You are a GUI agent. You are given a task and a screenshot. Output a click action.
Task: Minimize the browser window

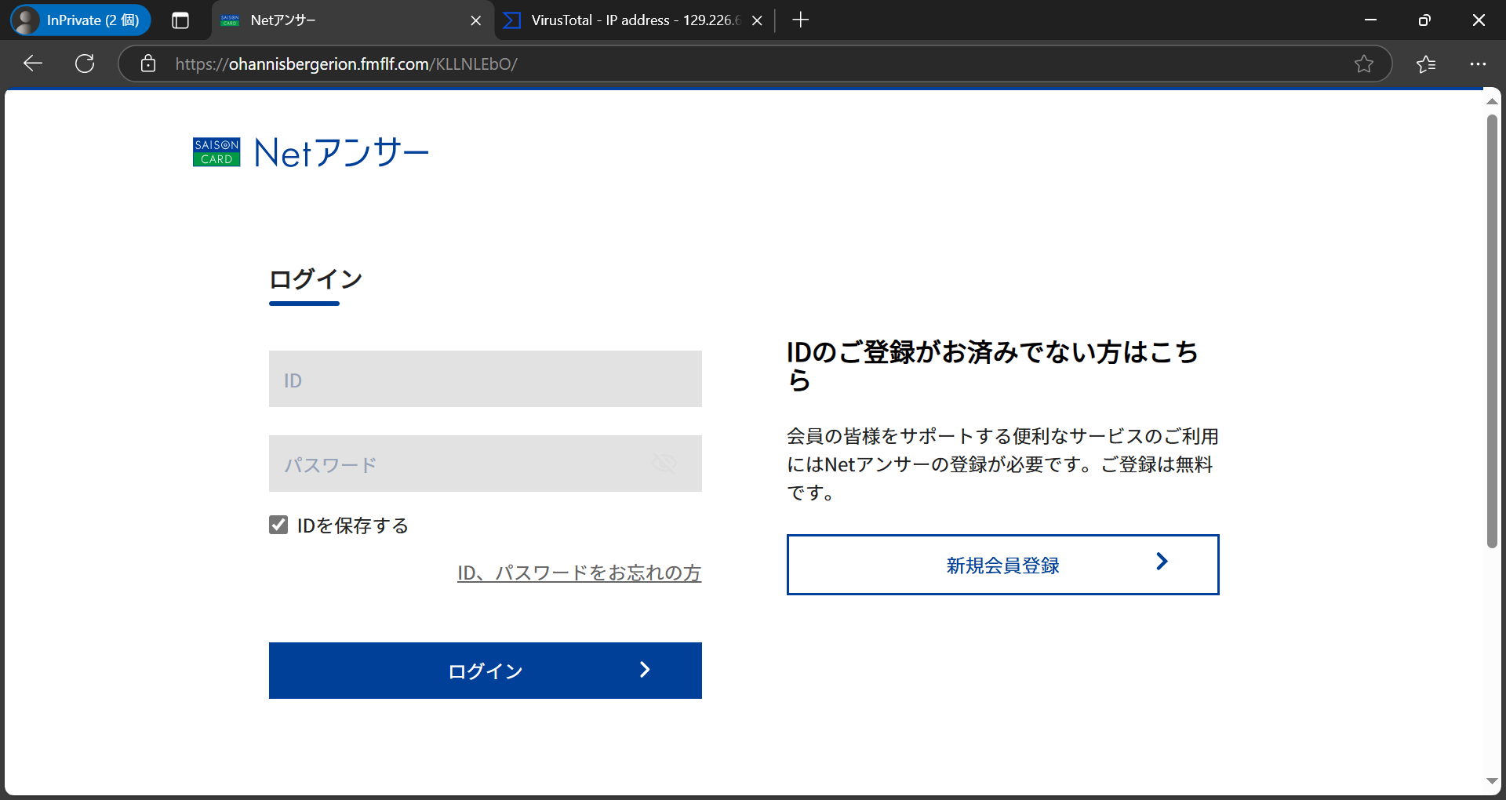click(1371, 20)
